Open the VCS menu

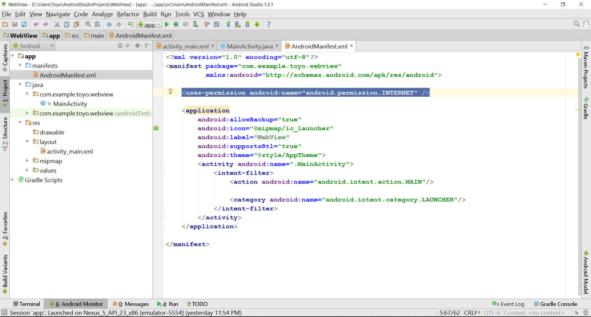point(199,14)
